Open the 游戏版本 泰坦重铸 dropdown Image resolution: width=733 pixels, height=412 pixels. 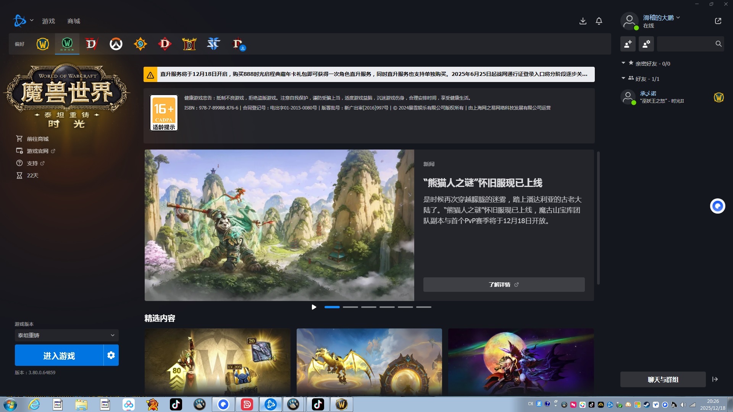66,335
